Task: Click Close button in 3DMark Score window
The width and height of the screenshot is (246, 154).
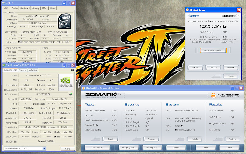Action: pos(231,76)
